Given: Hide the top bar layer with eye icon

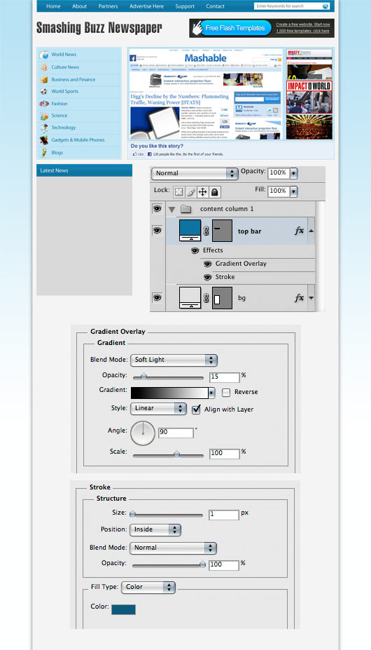Looking at the screenshot, I should [x=157, y=231].
